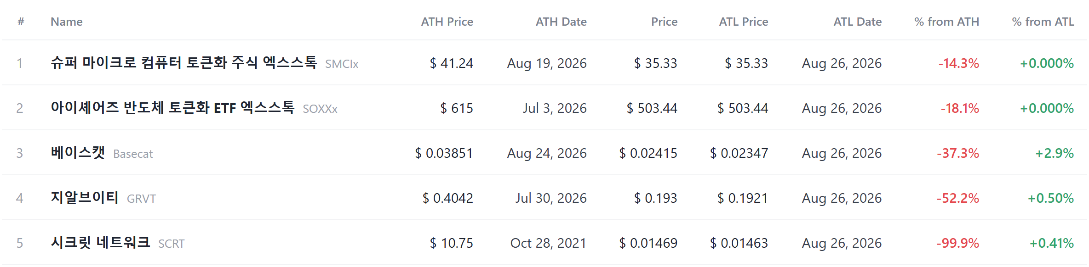Open the 시크릿 네트워크 coin page
This screenshot has width=1089, height=267.
coord(100,242)
